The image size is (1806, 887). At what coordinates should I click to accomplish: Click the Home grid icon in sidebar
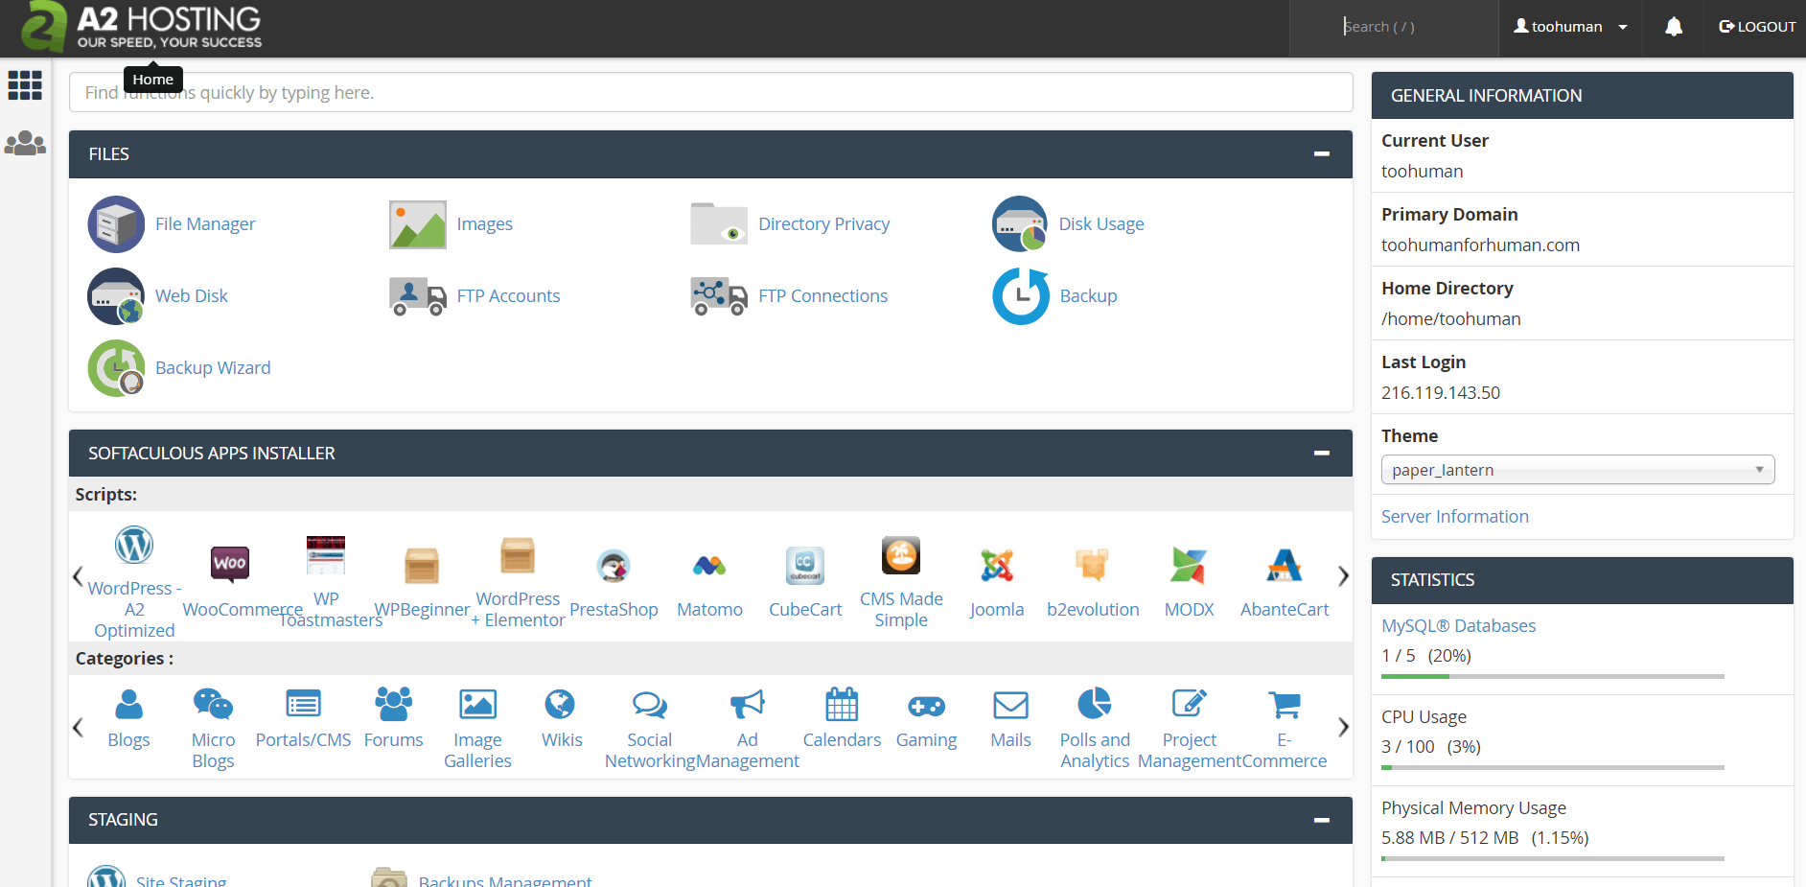click(25, 85)
